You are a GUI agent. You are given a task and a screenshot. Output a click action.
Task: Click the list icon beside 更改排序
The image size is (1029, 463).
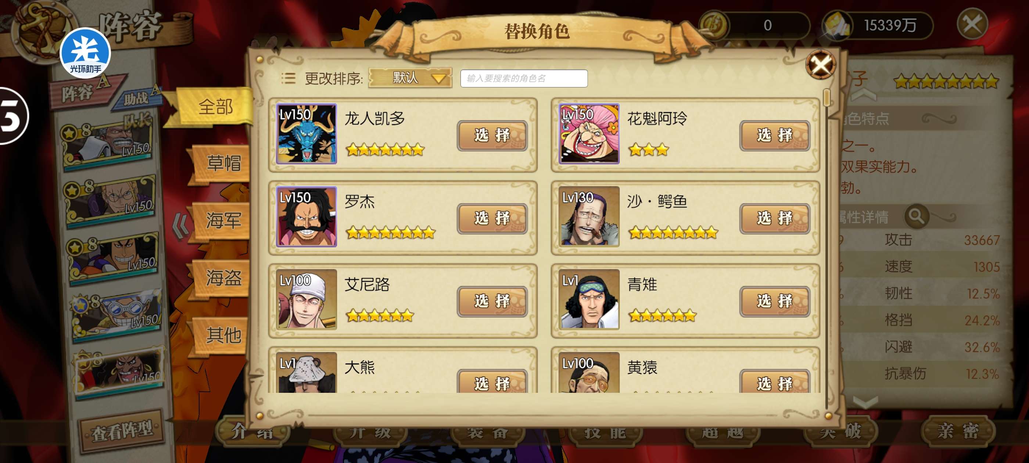(x=288, y=78)
